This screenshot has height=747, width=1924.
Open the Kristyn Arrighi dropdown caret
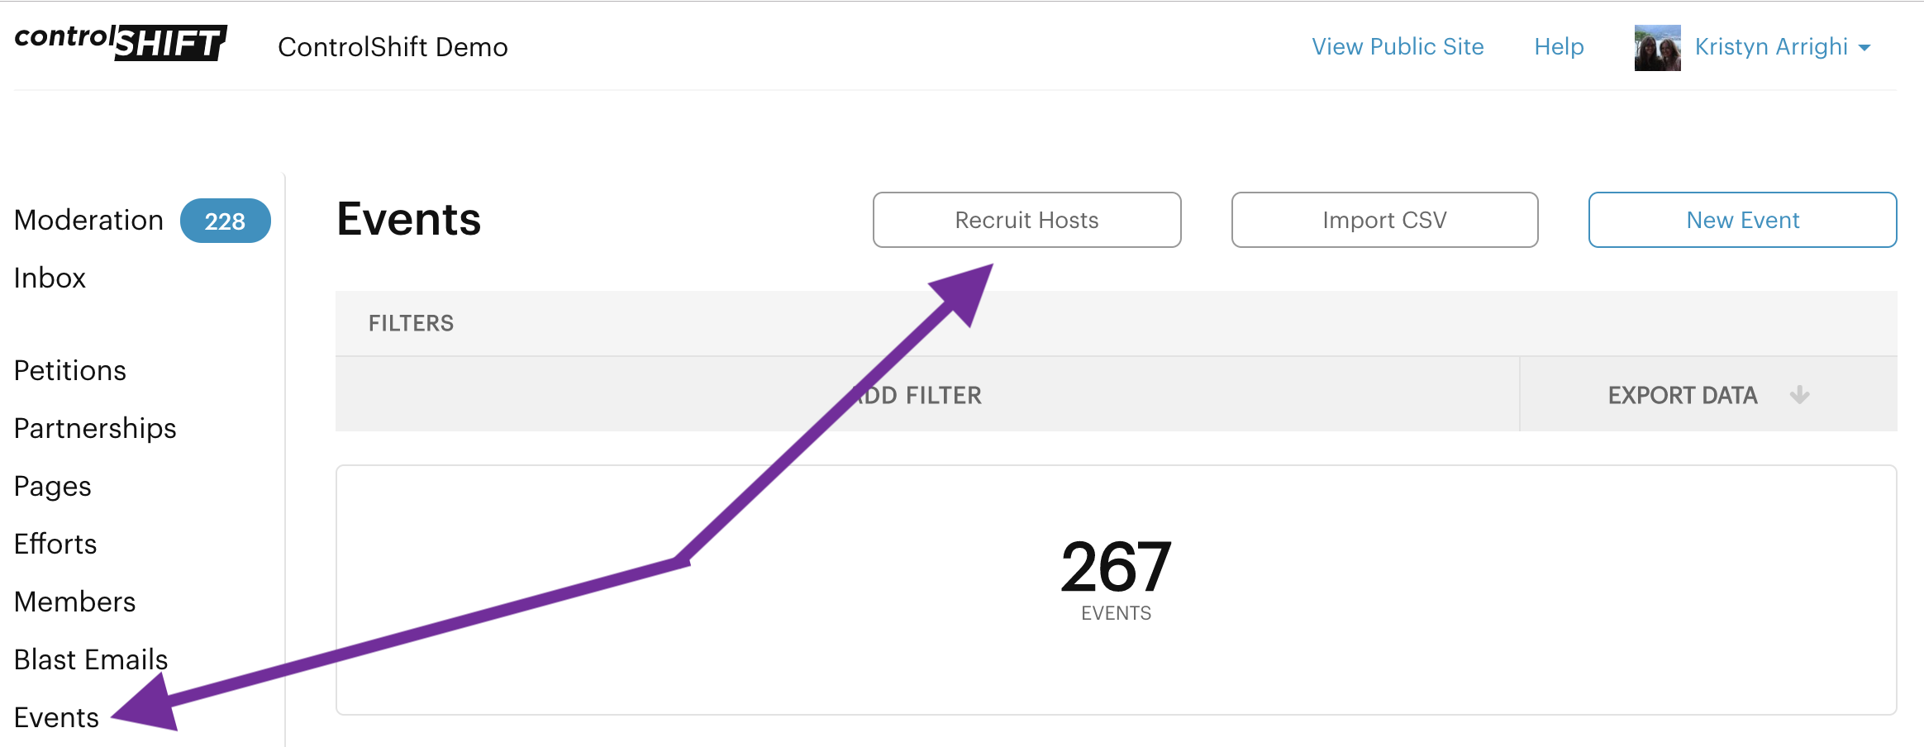point(1864,48)
